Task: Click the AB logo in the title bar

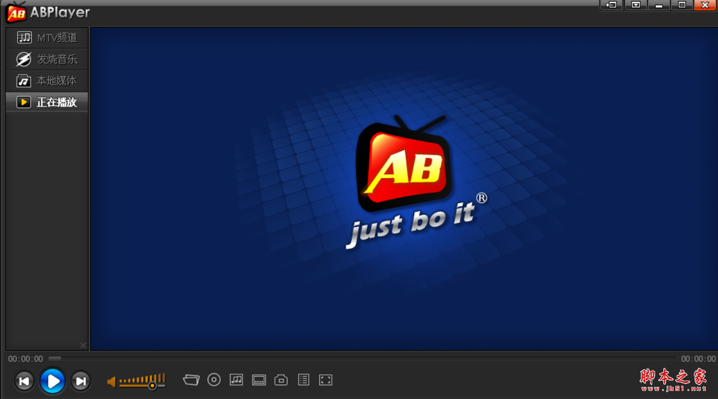Action: (x=16, y=13)
